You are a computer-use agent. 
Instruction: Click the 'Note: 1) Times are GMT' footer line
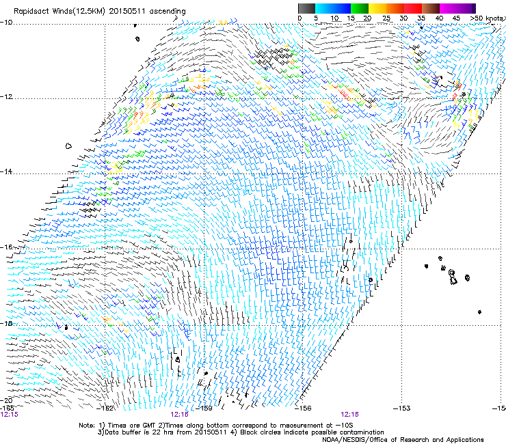click(216, 426)
